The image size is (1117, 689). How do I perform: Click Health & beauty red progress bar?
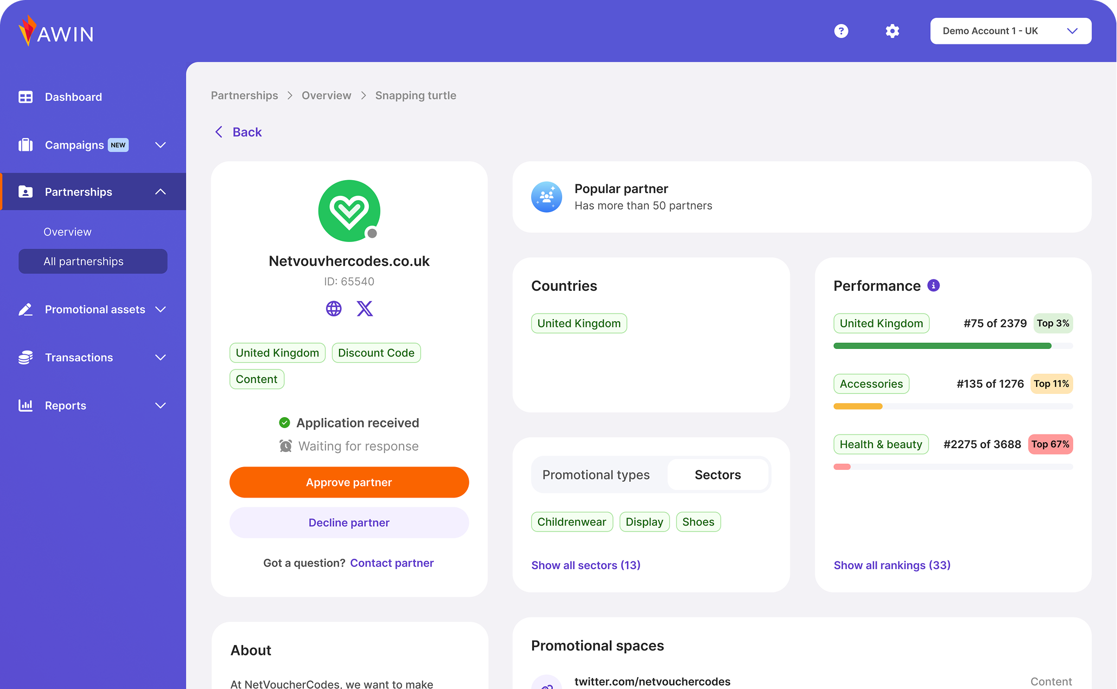953,467
